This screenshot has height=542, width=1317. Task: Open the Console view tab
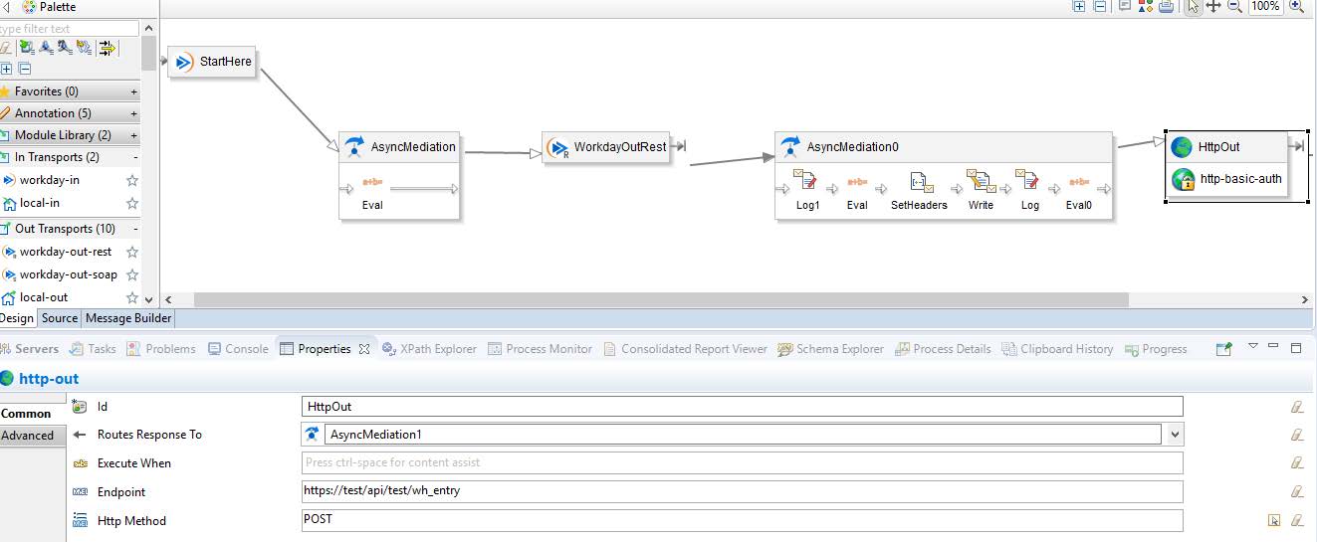pos(238,349)
